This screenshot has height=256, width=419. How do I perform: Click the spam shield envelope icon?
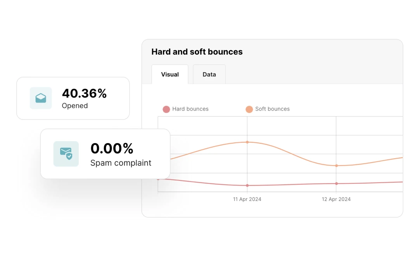[x=66, y=154]
